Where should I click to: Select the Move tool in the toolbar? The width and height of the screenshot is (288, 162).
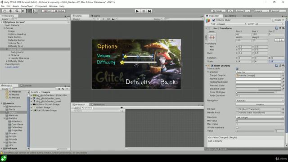point(11,11)
